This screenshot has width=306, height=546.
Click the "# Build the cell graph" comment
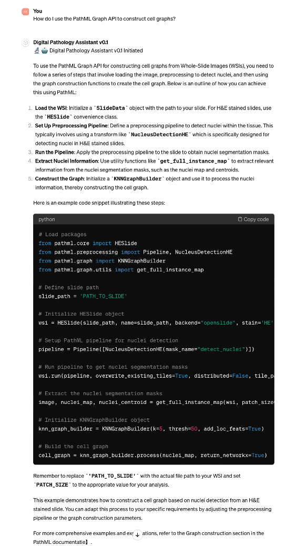[x=74, y=447]
